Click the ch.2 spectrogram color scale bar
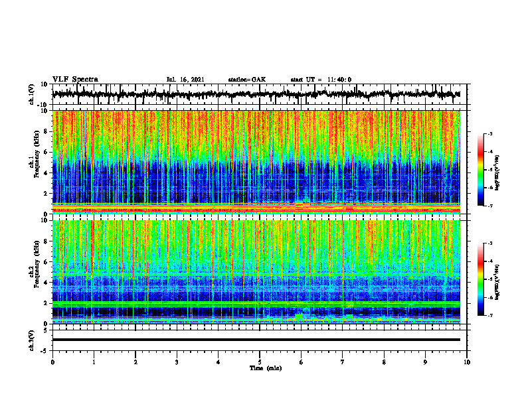Image resolution: width=526 pixels, height=406 pixels. coord(481,279)
